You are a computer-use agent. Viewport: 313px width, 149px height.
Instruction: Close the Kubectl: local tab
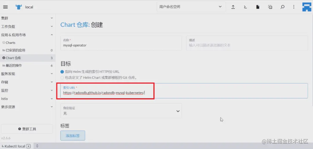tap(28, 146)
